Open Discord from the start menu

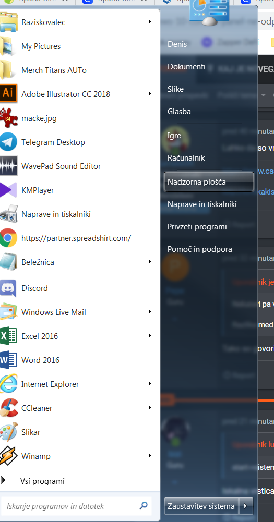[x=8, y=288]
